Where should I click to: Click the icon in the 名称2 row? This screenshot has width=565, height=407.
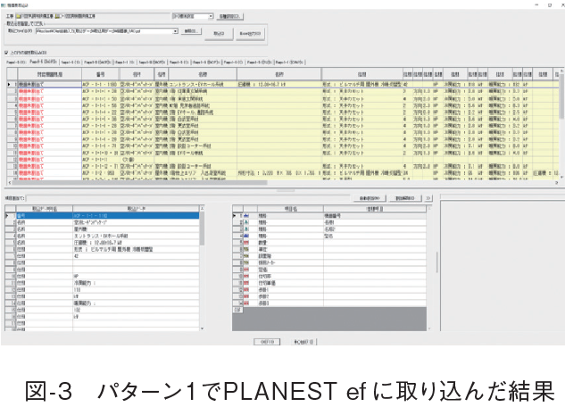click(x=247, y=229)
